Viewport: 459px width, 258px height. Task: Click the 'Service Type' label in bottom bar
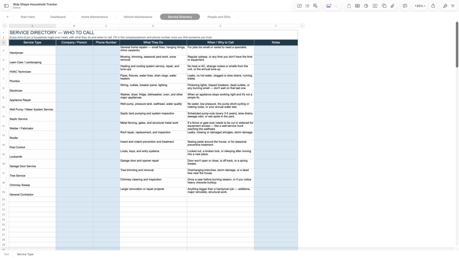pos(25,254)
